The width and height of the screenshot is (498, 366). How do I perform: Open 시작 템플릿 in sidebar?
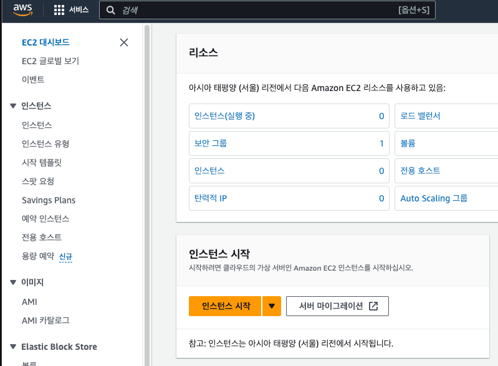tap(42, 163)
